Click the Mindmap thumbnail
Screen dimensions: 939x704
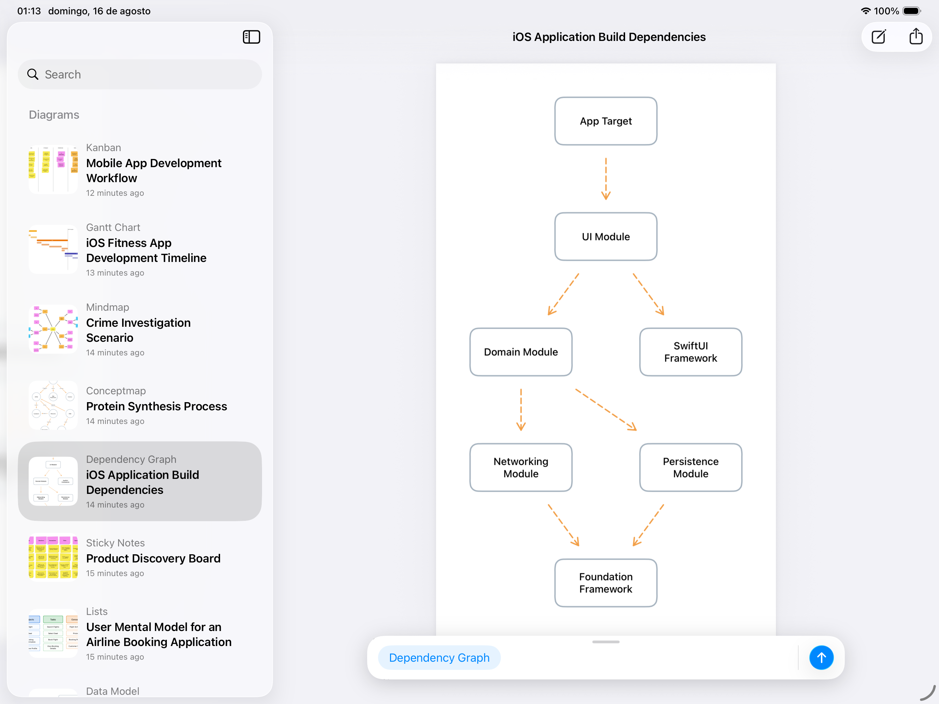53,329
